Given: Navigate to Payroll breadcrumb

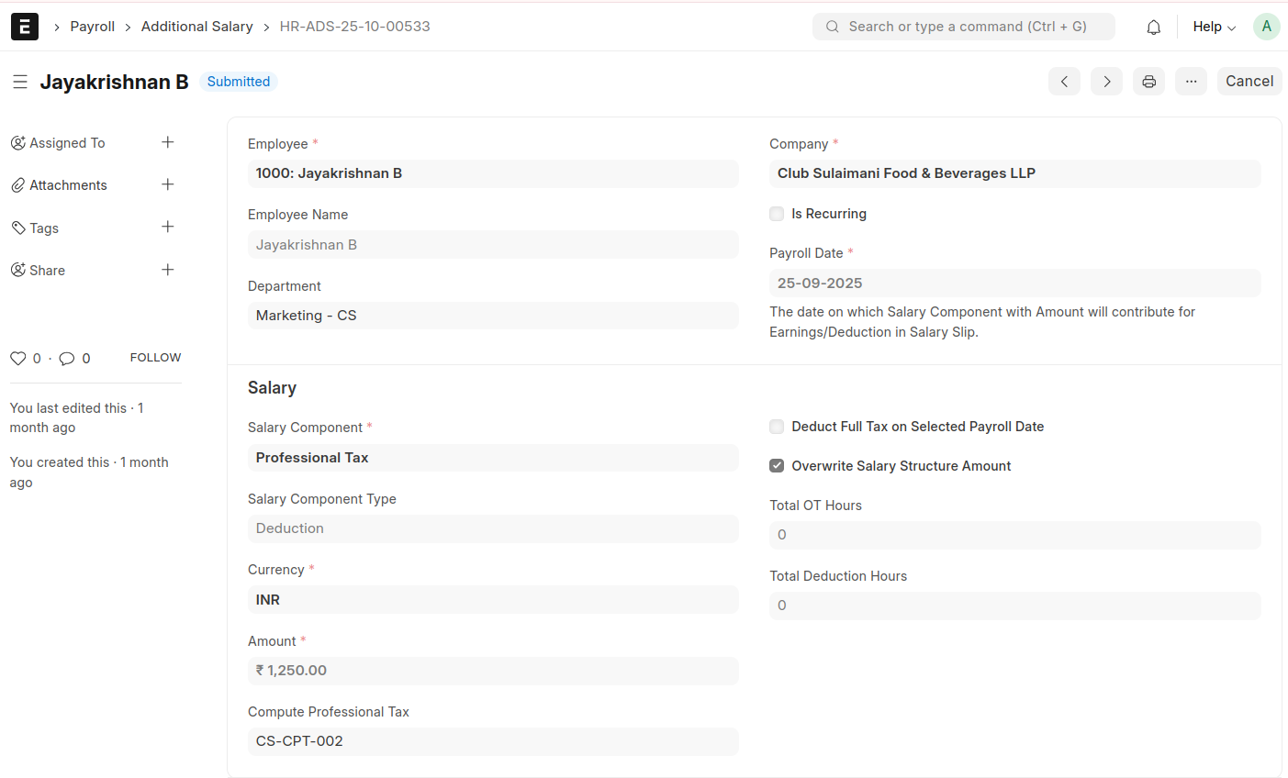Looking at the screenshot, I should 93,27.
